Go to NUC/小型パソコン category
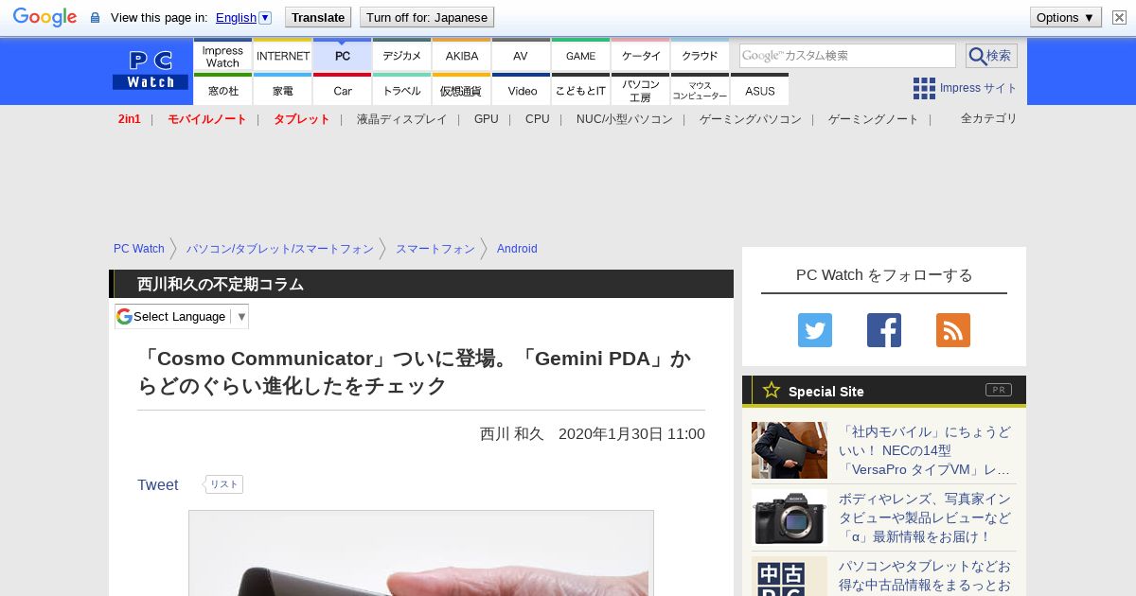Screen dimensions: 1136x596 [625, 119]
